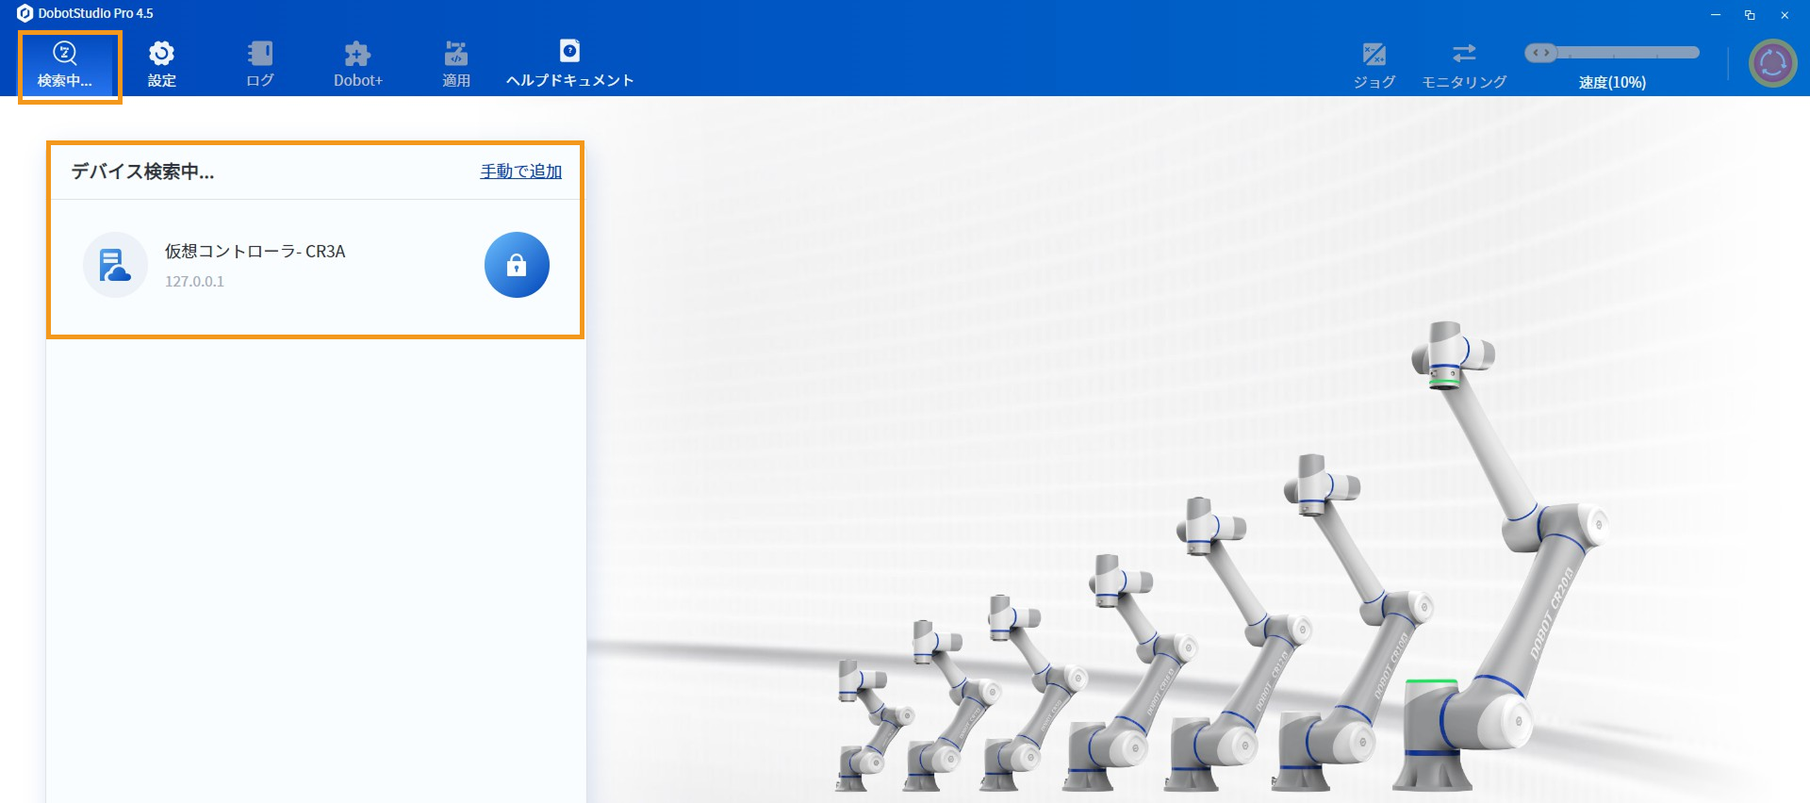Open the モニタリング monitoring panel

1464,66
